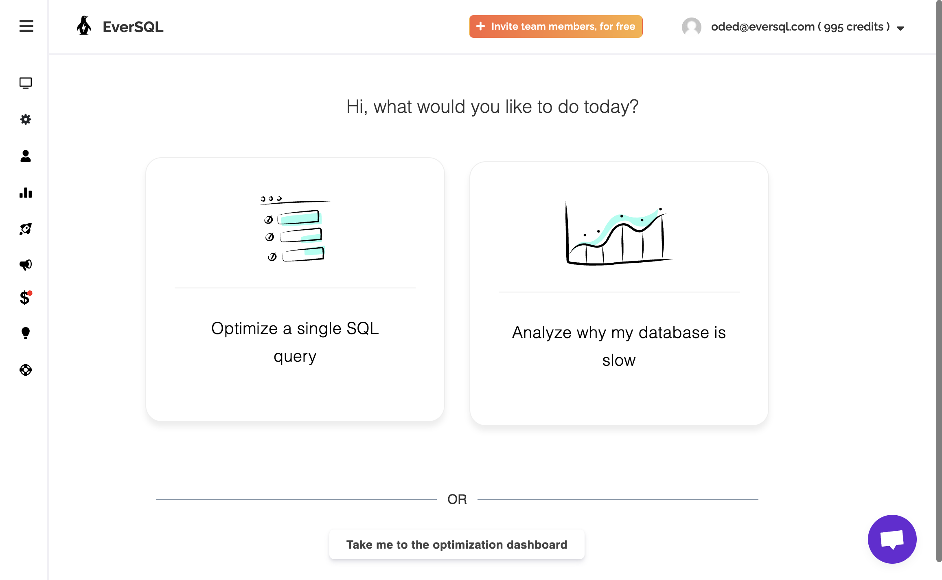Viewport: 942px width, 580px height.
Task: Open the hamburger menu
Action: click(26, 26)
